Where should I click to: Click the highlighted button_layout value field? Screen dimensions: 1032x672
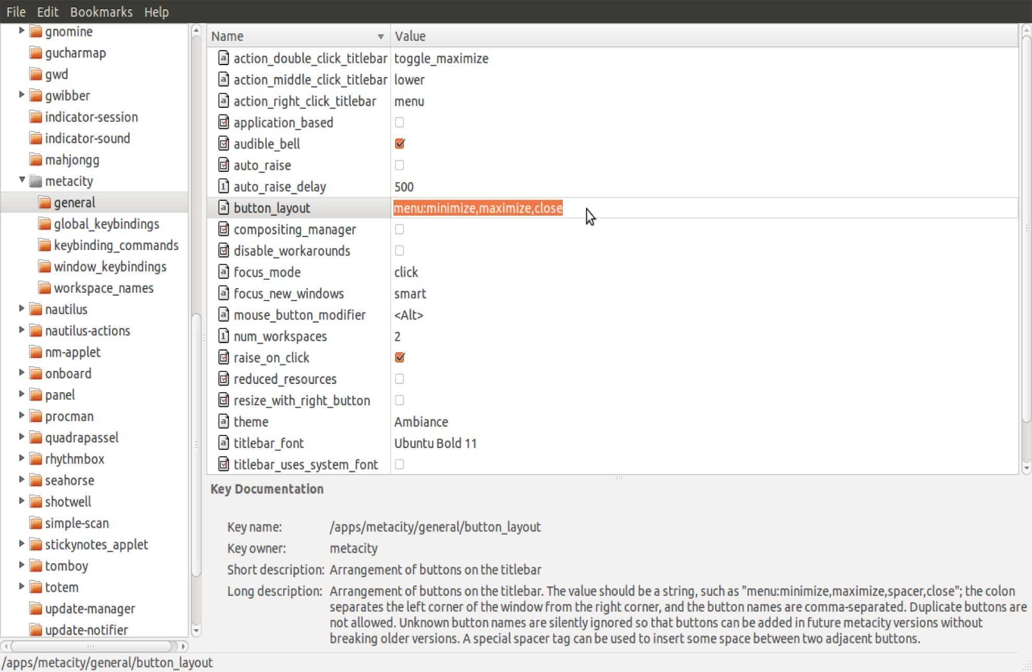pyautogui.click(x=477, y=208)
